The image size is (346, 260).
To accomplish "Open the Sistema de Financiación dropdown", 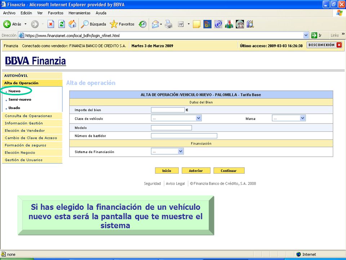I will tap(167, 151).
